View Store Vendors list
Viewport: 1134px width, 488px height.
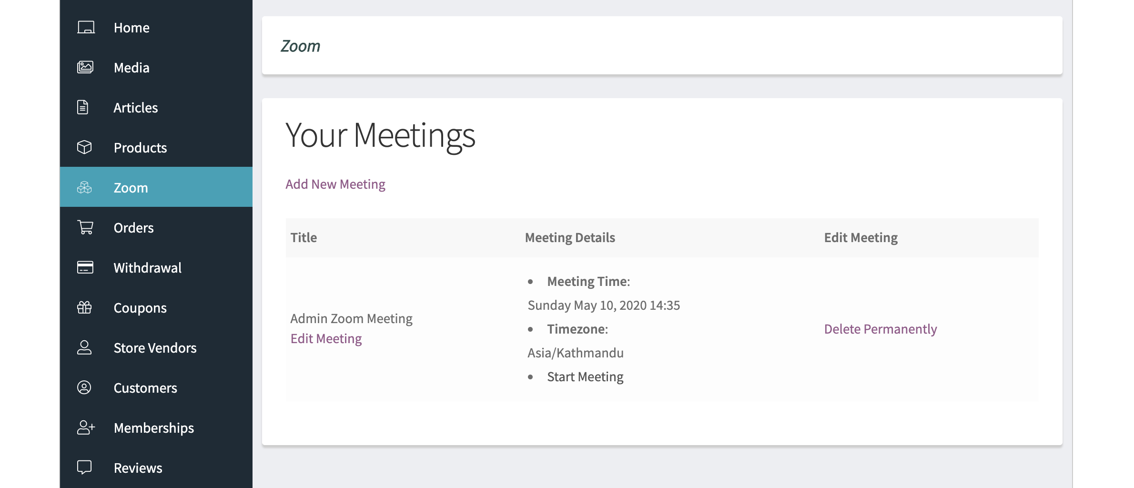156,348
